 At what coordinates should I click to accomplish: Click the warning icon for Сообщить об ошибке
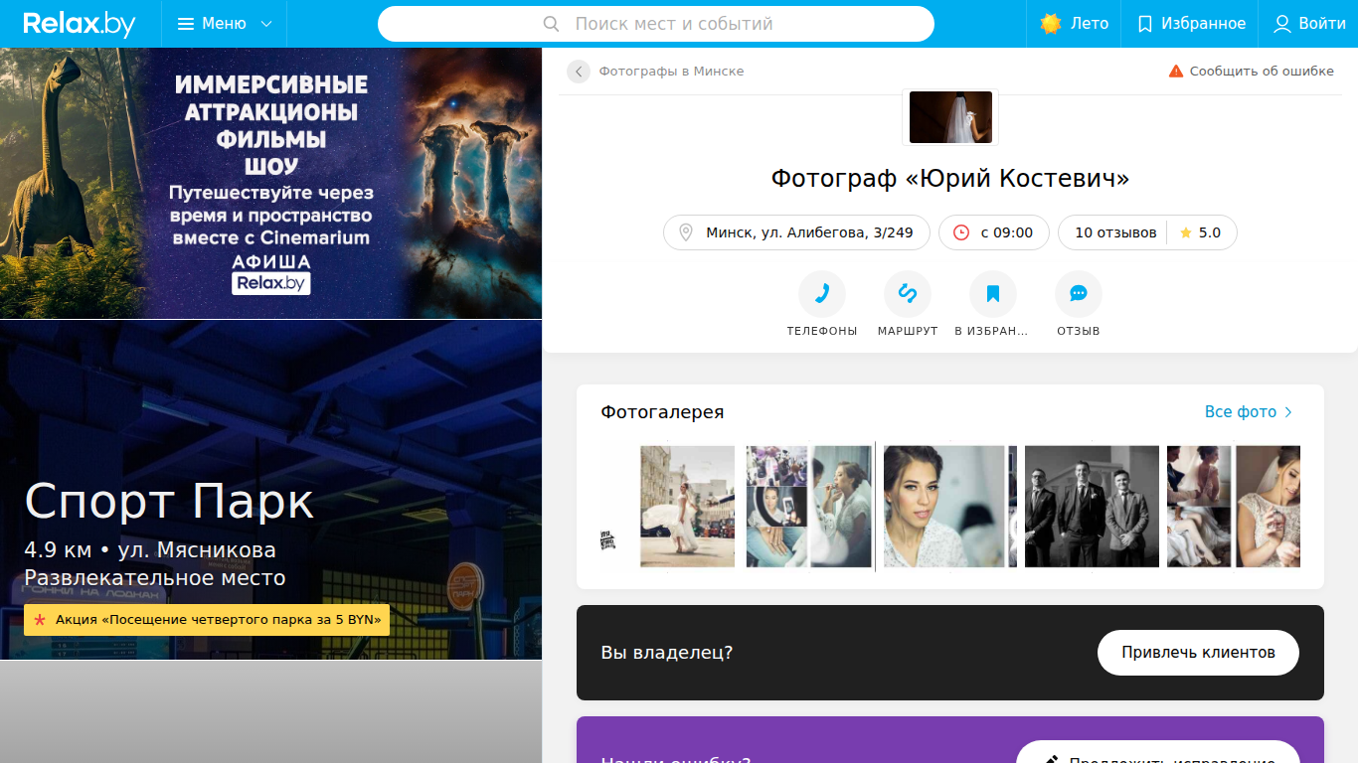coord(1176,72)
